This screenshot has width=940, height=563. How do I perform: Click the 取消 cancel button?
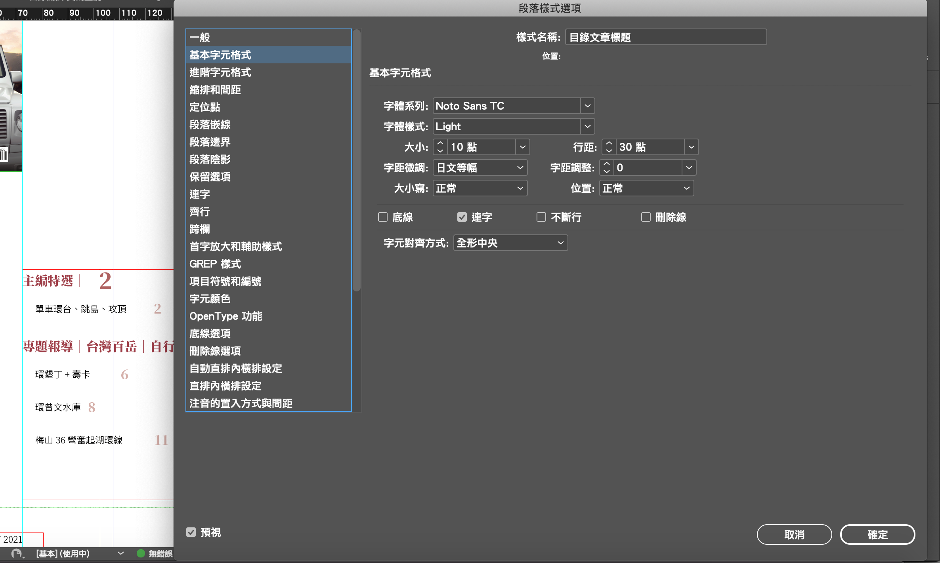pyautogui.click(x=794, y=534)
